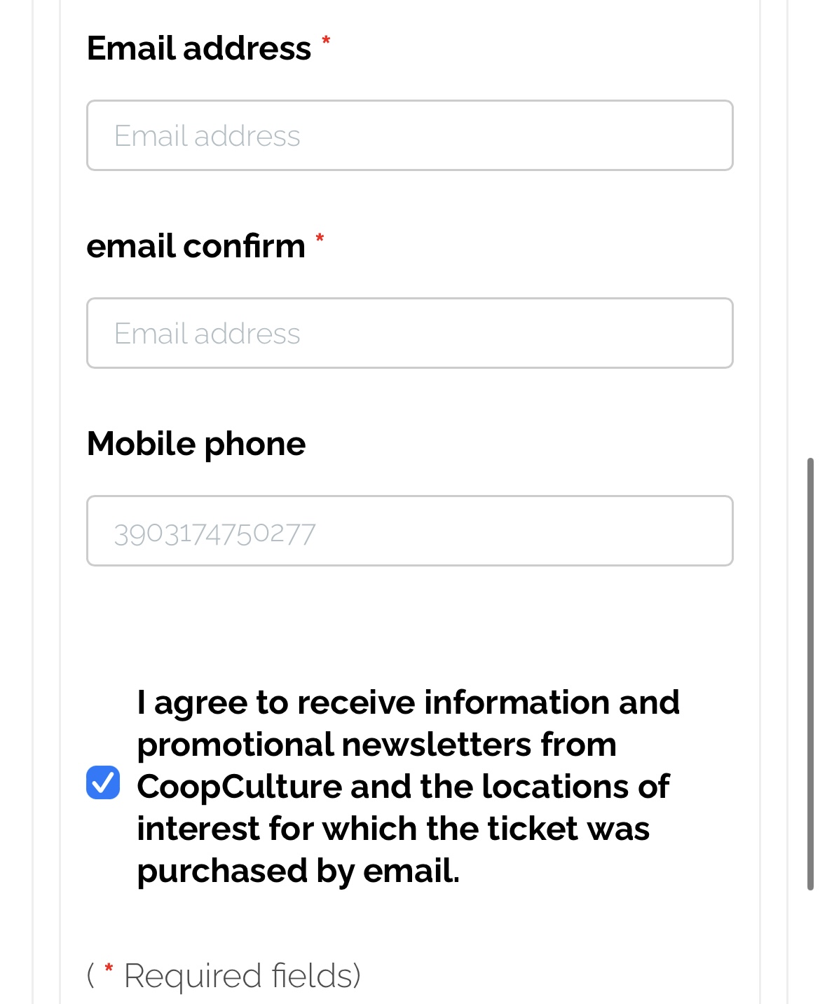The width and height of the screenshot is (820, 1004).
Task: Click red asterisk beside email confirm label
Action: pyautogui.click(x=320, y=238)
